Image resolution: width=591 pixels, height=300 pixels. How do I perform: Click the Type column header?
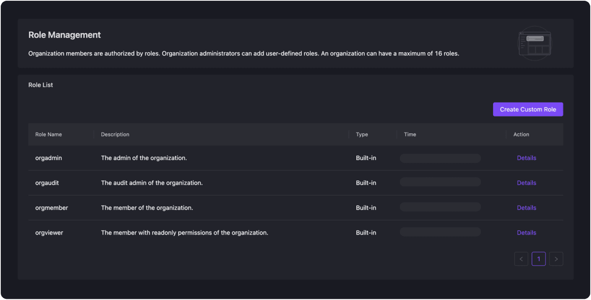[362, 134]
